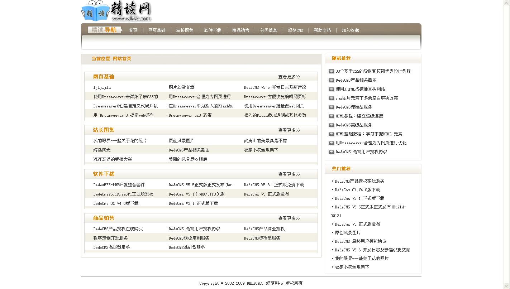This screenshot has height=289, width=510.
Task: Open Dreamweaver方便快捷编辑网页标 article
Action: pos(275,97)
